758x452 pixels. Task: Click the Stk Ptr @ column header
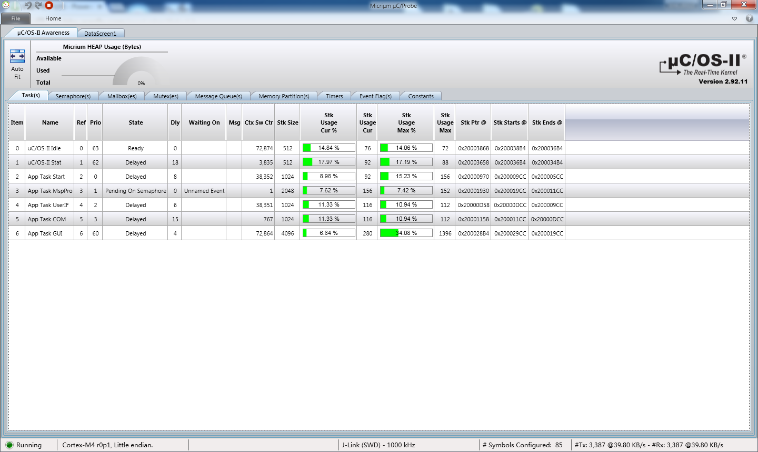[x=473, y=122]
